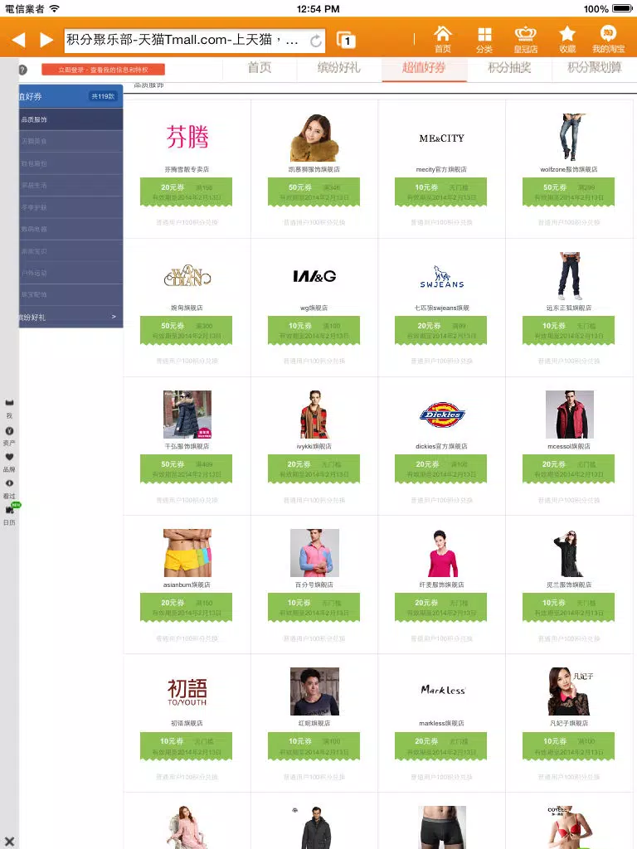637x849 pixels.
Task: Open Dickies brand logo thumbnail
Action: coord(442,415)
